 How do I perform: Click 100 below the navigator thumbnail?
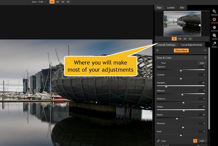180,39
